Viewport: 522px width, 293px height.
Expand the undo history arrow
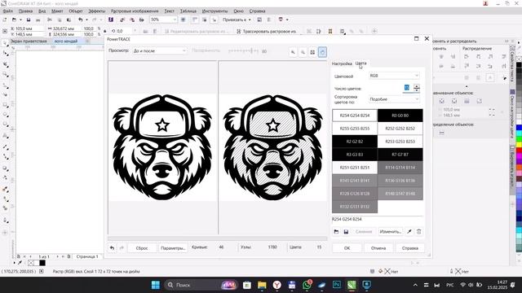point(86,20)
